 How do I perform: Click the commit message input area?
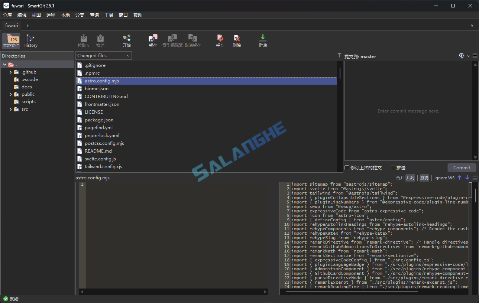click(408, 111)
